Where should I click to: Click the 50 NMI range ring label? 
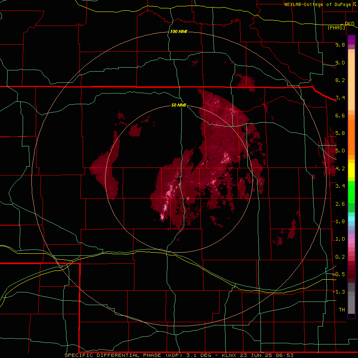pos(179,105)
